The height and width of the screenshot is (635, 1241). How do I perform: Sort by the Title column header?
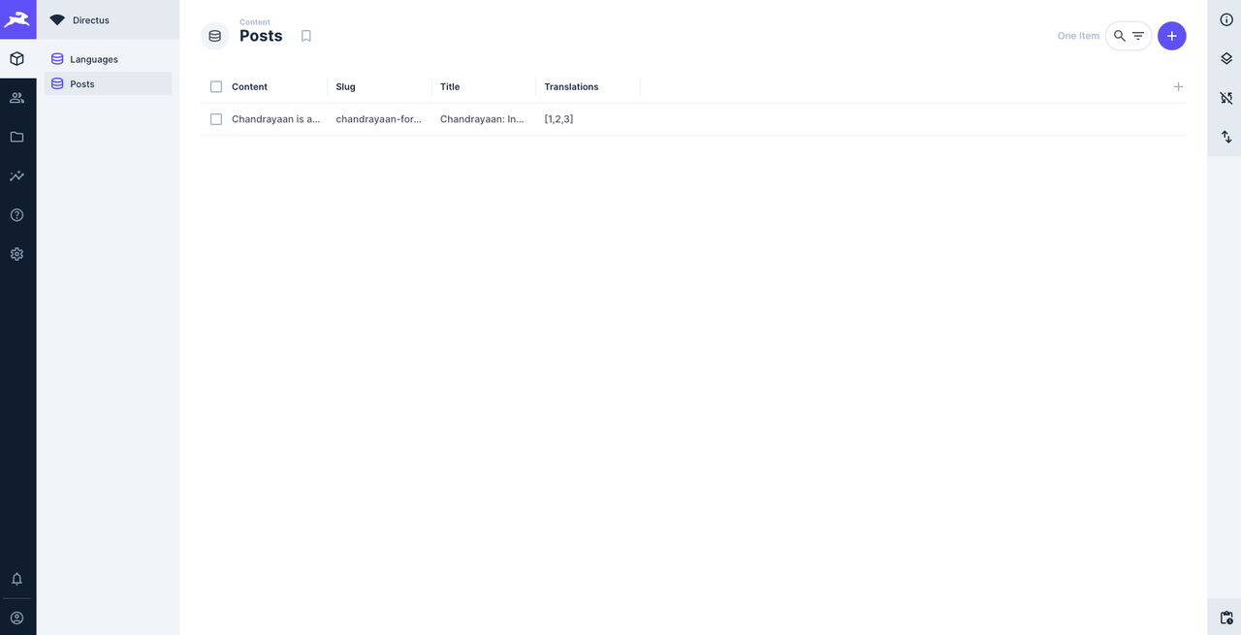(450, 87)
